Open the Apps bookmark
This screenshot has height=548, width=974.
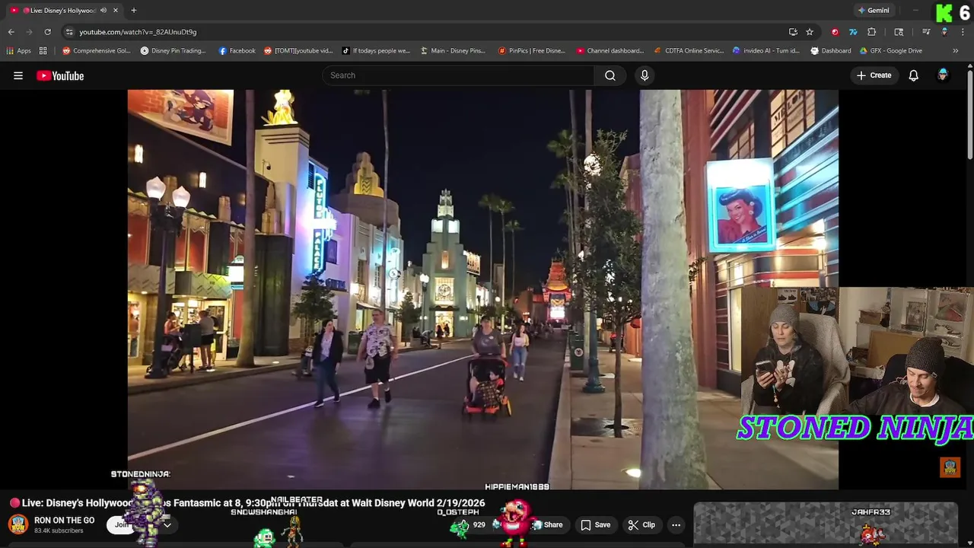pos(19,51)
